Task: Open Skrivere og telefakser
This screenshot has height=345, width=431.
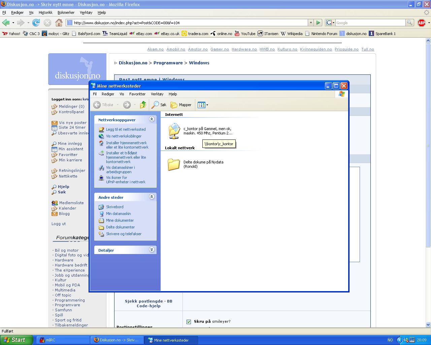Action: pyautogui.click(x=124, y=234)
